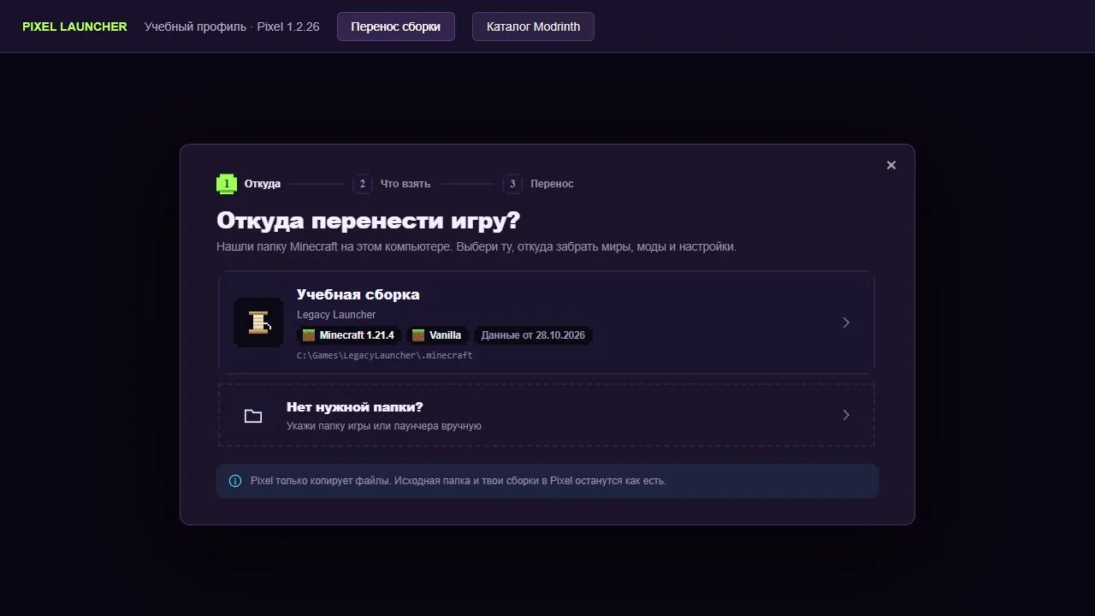Select step 3 Перенос indicator
Viewport: 1095px width, 616px height.
(538, 184)
